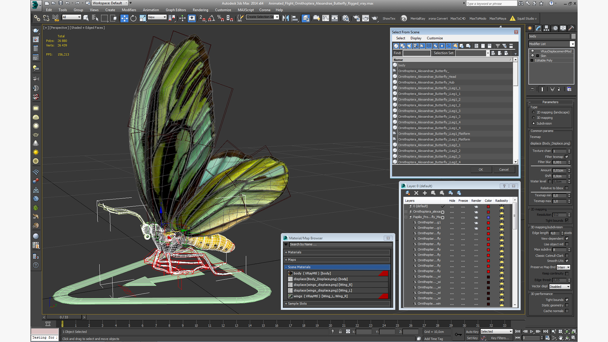The height and width of the screenshot is (342, 608).
Task: Click the Set Key button
Action: [x=472, y=338]
